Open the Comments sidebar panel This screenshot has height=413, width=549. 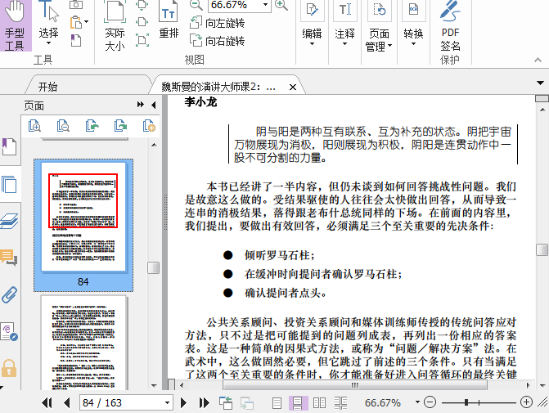tap(9, 258)
